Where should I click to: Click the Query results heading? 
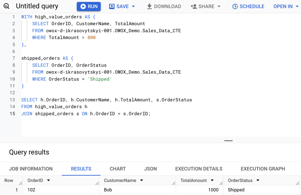pyautogui.click(x=29, y=152)
